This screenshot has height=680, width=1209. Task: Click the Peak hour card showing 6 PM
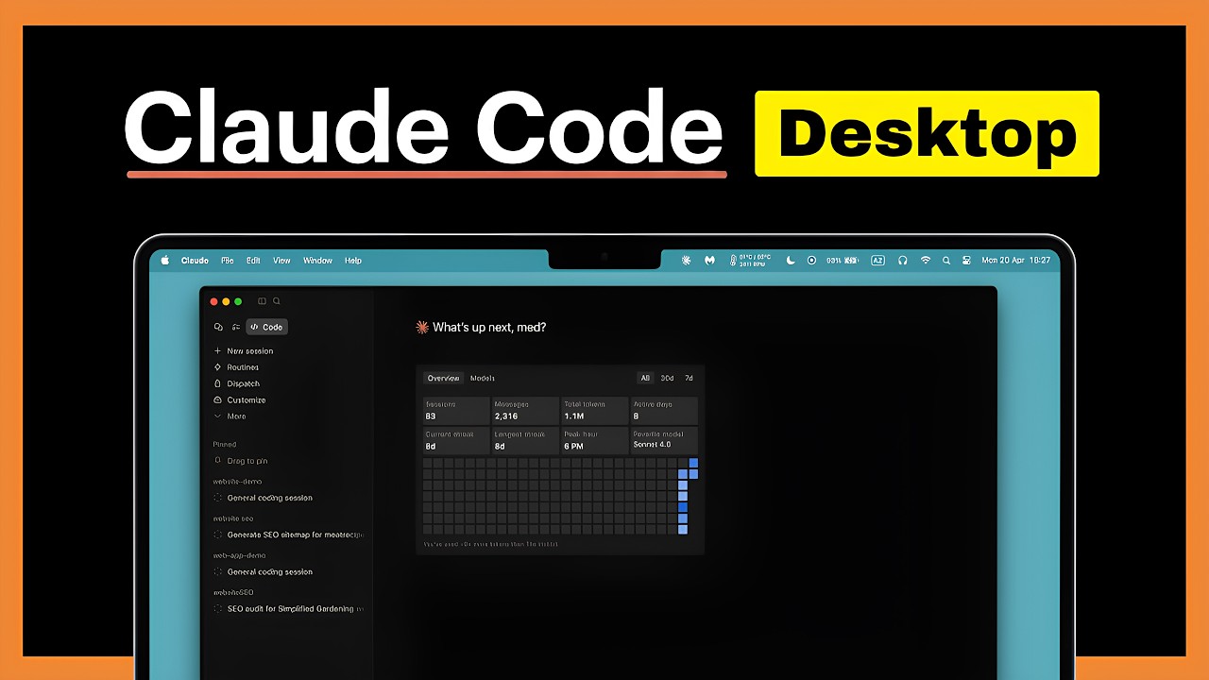tap(595, 440)
